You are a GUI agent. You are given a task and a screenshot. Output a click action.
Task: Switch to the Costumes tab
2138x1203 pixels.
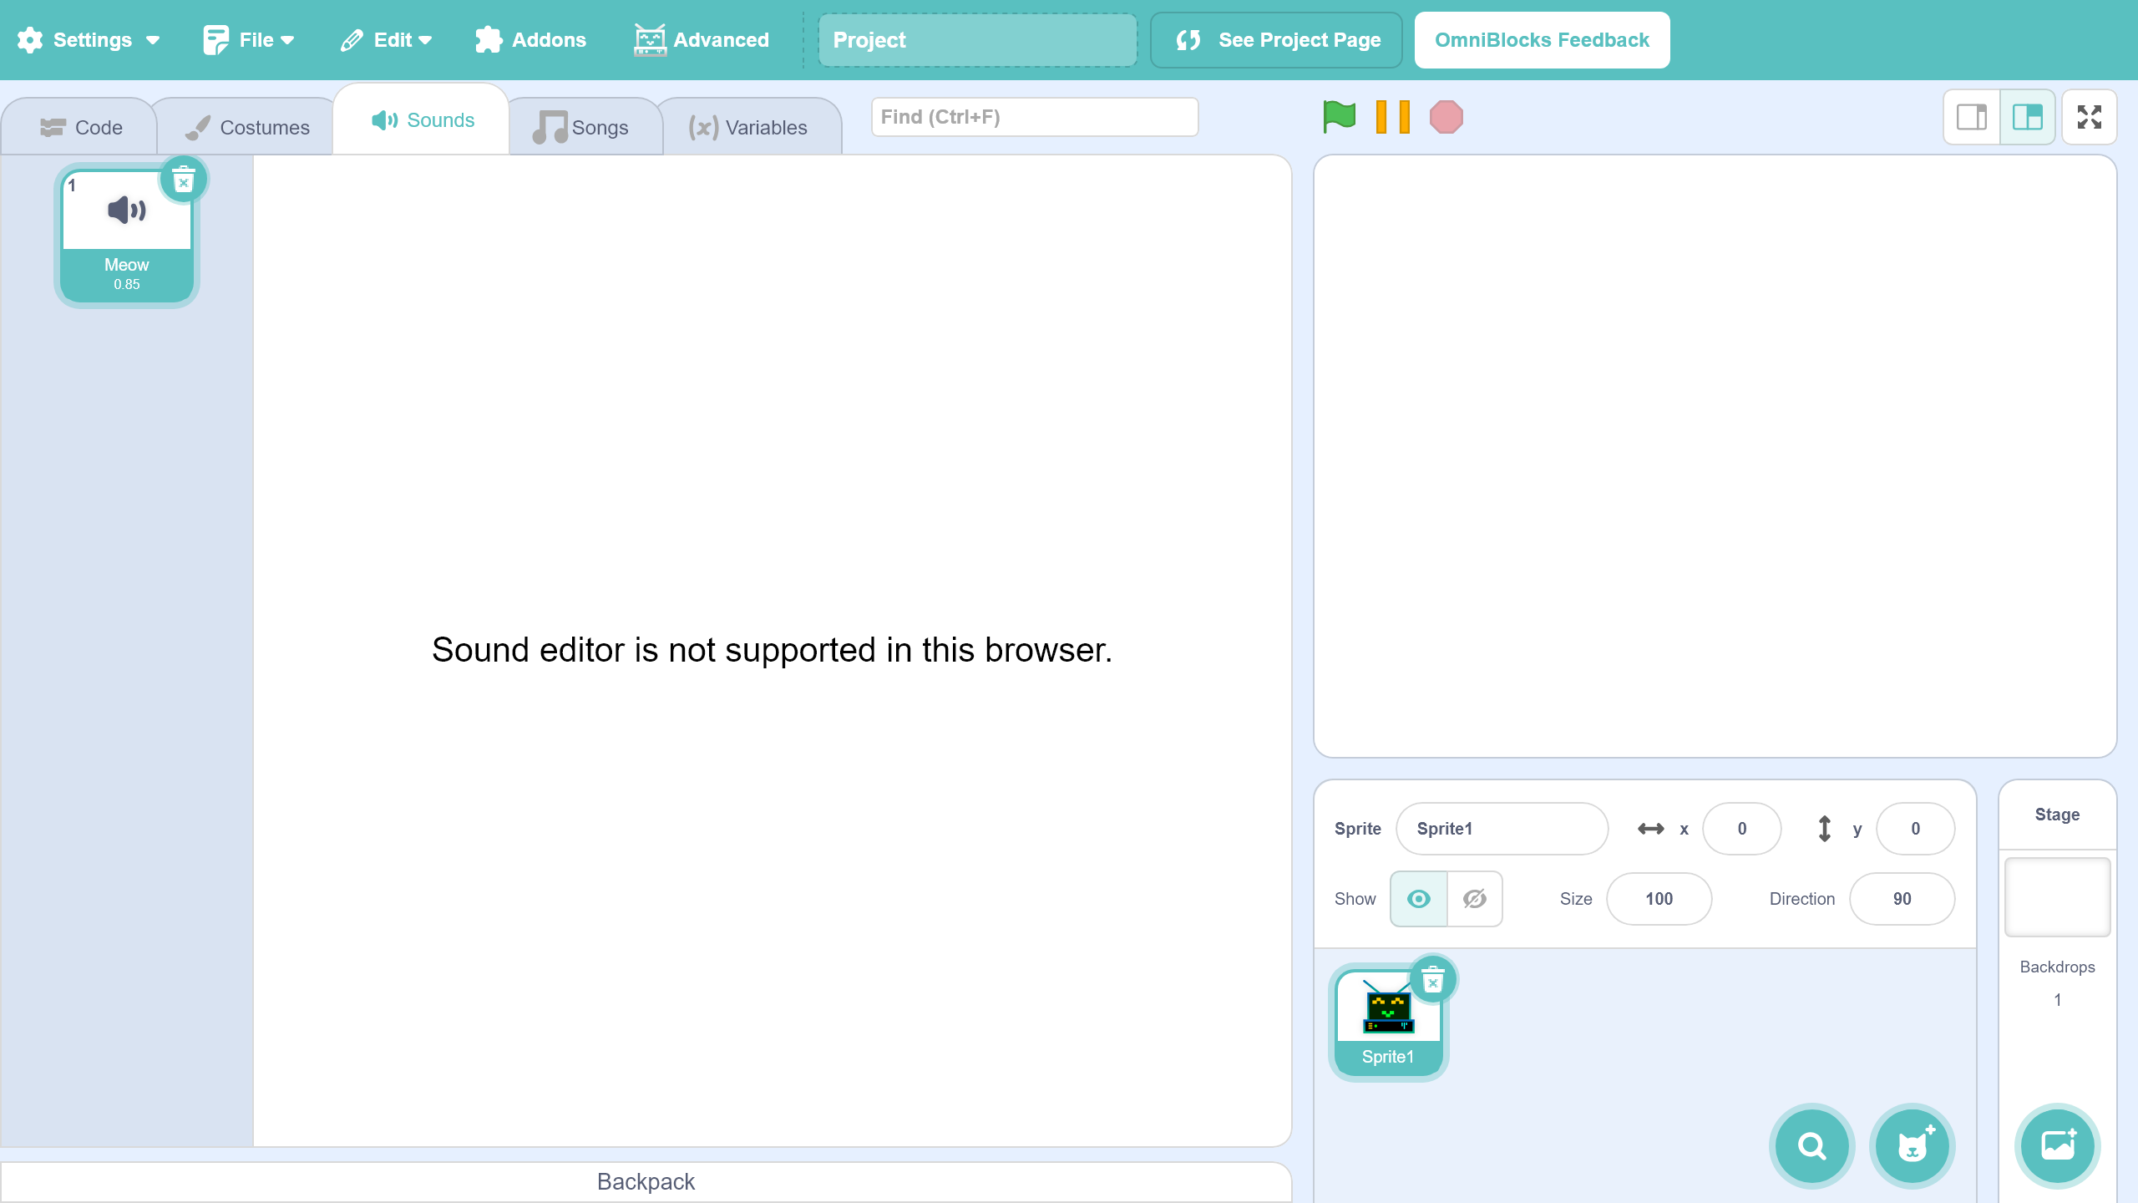[247, 127]
